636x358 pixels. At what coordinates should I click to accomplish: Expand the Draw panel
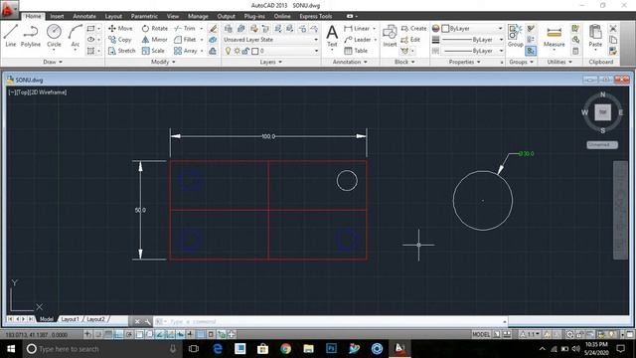coord(53,62)
